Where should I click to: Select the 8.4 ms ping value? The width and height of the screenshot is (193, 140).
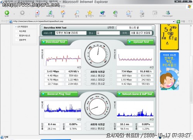52,125
